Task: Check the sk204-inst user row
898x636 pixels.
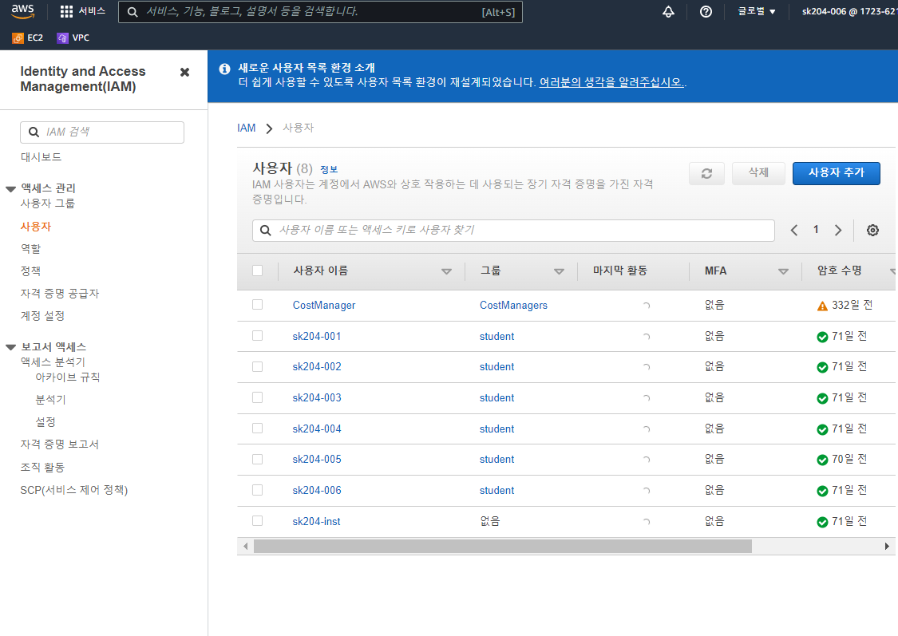Action: coord(258,521)
